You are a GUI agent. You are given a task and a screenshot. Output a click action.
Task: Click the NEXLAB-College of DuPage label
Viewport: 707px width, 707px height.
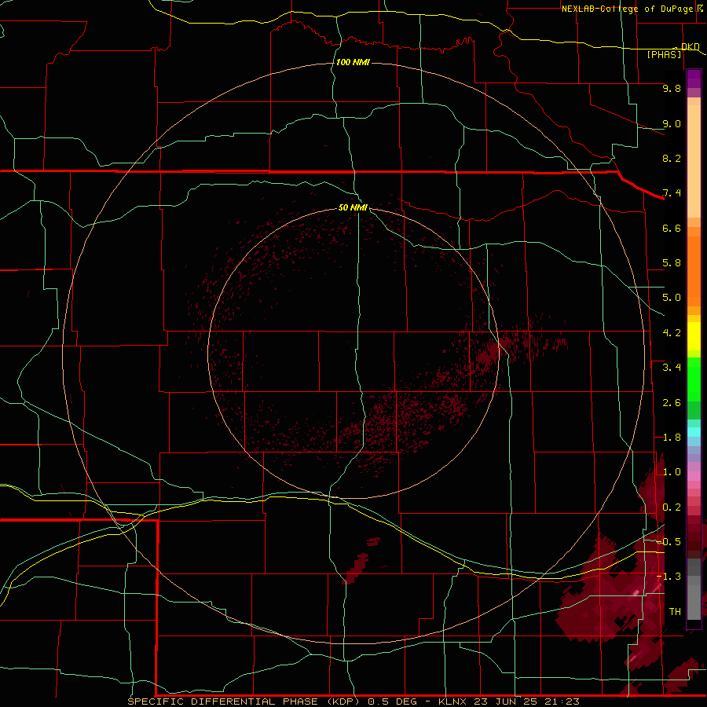point(627,9)
